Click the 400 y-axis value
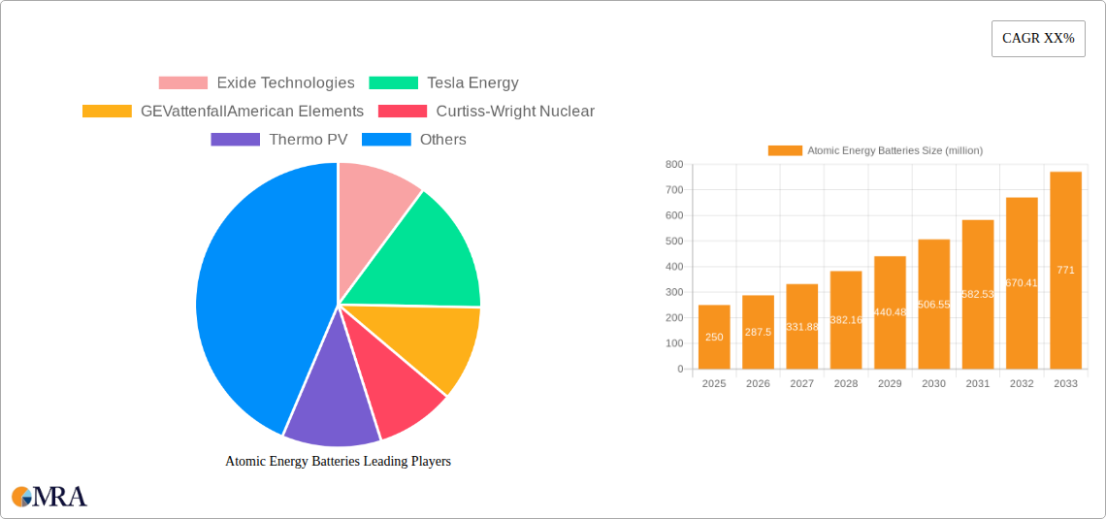 (674, 267)
